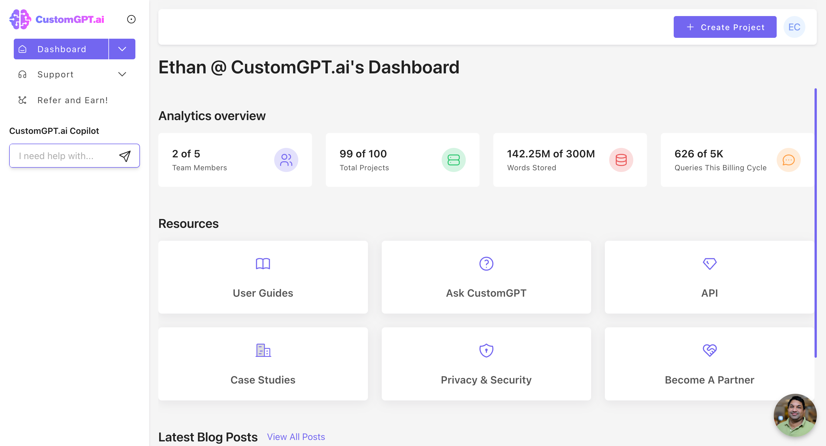This screenshot has height=446, width=826.
Task: Click the Team Members people icon
Action: coord(286,160)
